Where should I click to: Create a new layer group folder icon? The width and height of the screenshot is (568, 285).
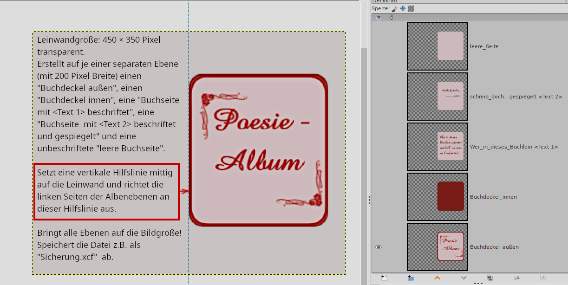coord(411,278)
